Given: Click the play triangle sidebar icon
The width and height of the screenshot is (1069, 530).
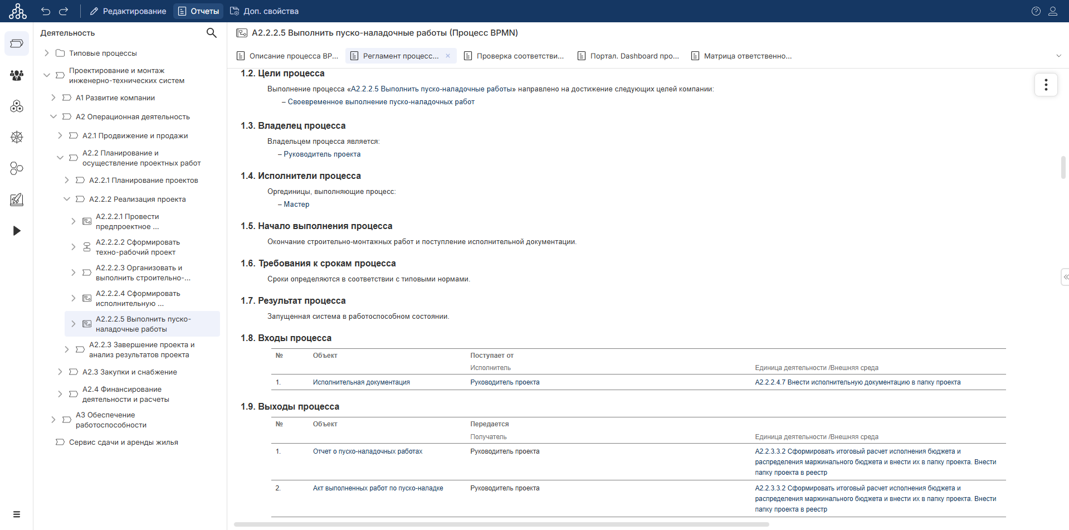Looking at the screenshot, I should coord(17,231).
